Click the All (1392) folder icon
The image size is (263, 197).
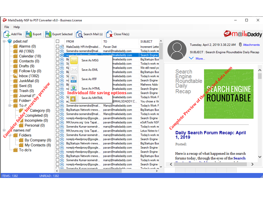coord(15,51)
